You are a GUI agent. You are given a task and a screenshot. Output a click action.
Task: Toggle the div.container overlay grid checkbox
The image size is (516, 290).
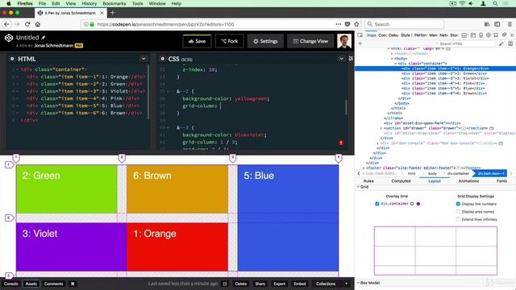[377, 204]
